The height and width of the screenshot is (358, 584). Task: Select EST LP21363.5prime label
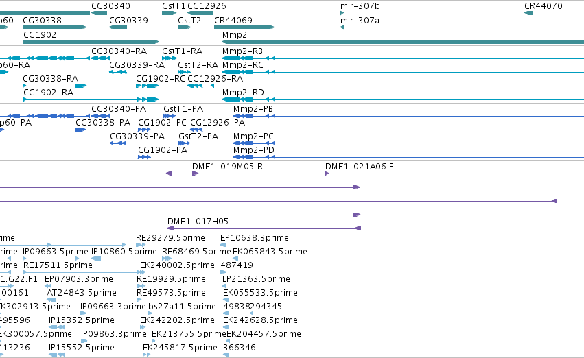(x=256, y=279)
